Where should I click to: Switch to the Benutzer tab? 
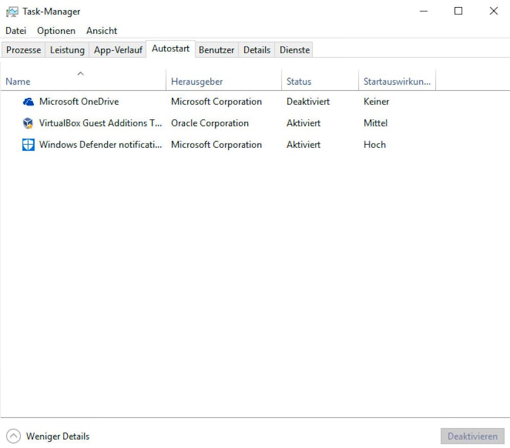tap(217, 50)
